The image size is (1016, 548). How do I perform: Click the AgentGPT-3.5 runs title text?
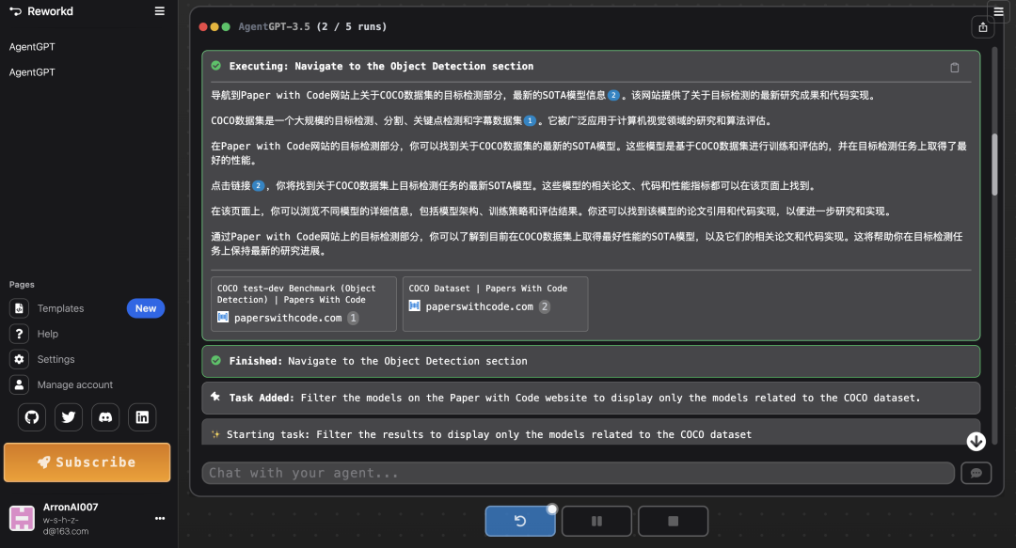click(x=312, y=26)
